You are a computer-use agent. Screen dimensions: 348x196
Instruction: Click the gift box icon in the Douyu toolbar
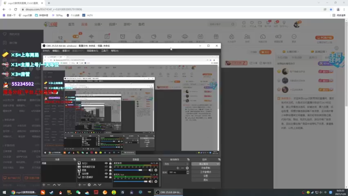pyautogui.click(x=216, y=37)
